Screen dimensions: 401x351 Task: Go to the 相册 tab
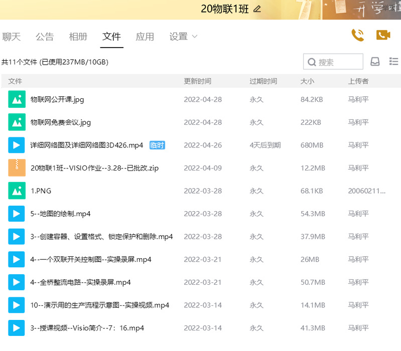coord(78,37)
